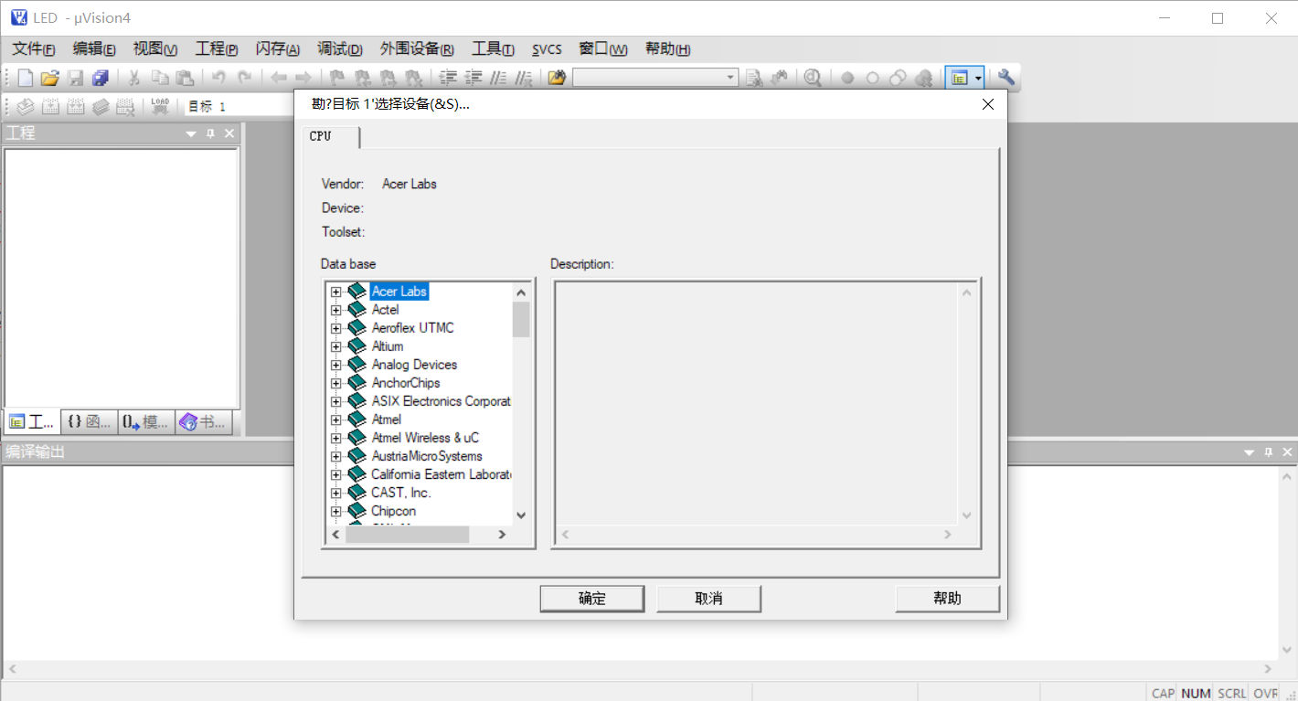
Task: Open the Find text combo box dropdown
Action: click(x=730, y=78)
